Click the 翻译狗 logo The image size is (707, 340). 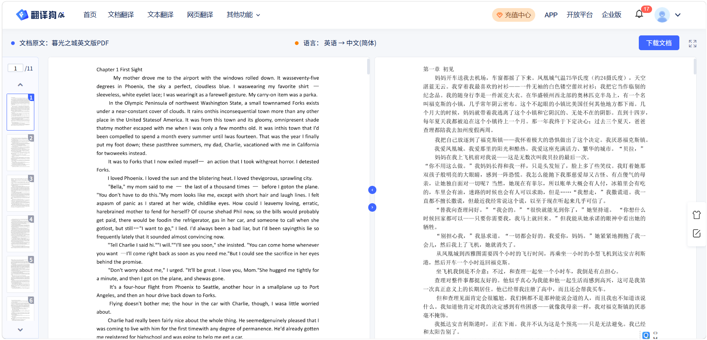[x=41, y=15]
